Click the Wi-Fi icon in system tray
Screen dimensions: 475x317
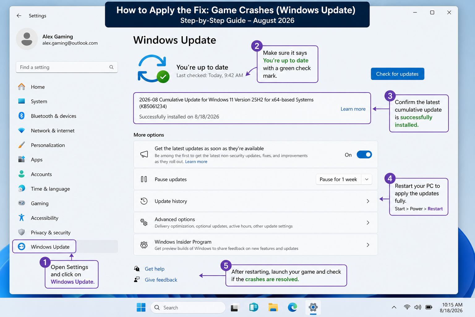click(x=407, y=307)
